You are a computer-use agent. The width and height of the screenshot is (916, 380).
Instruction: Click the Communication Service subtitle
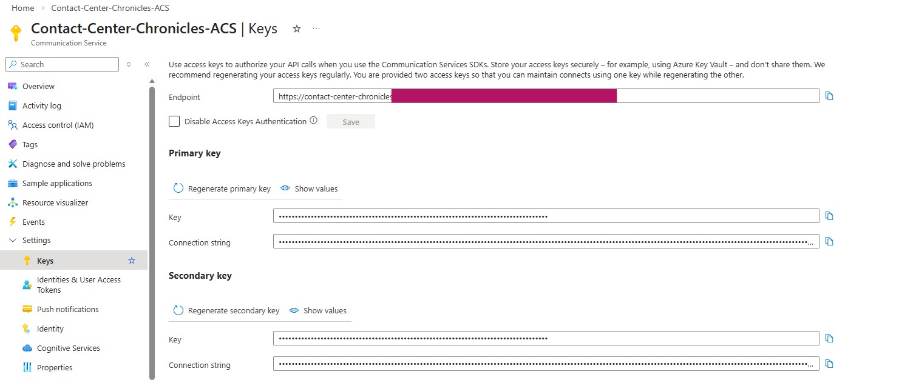(69, 43)
